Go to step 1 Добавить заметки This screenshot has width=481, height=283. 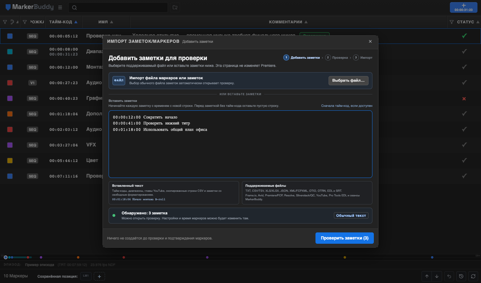[301, 57]
